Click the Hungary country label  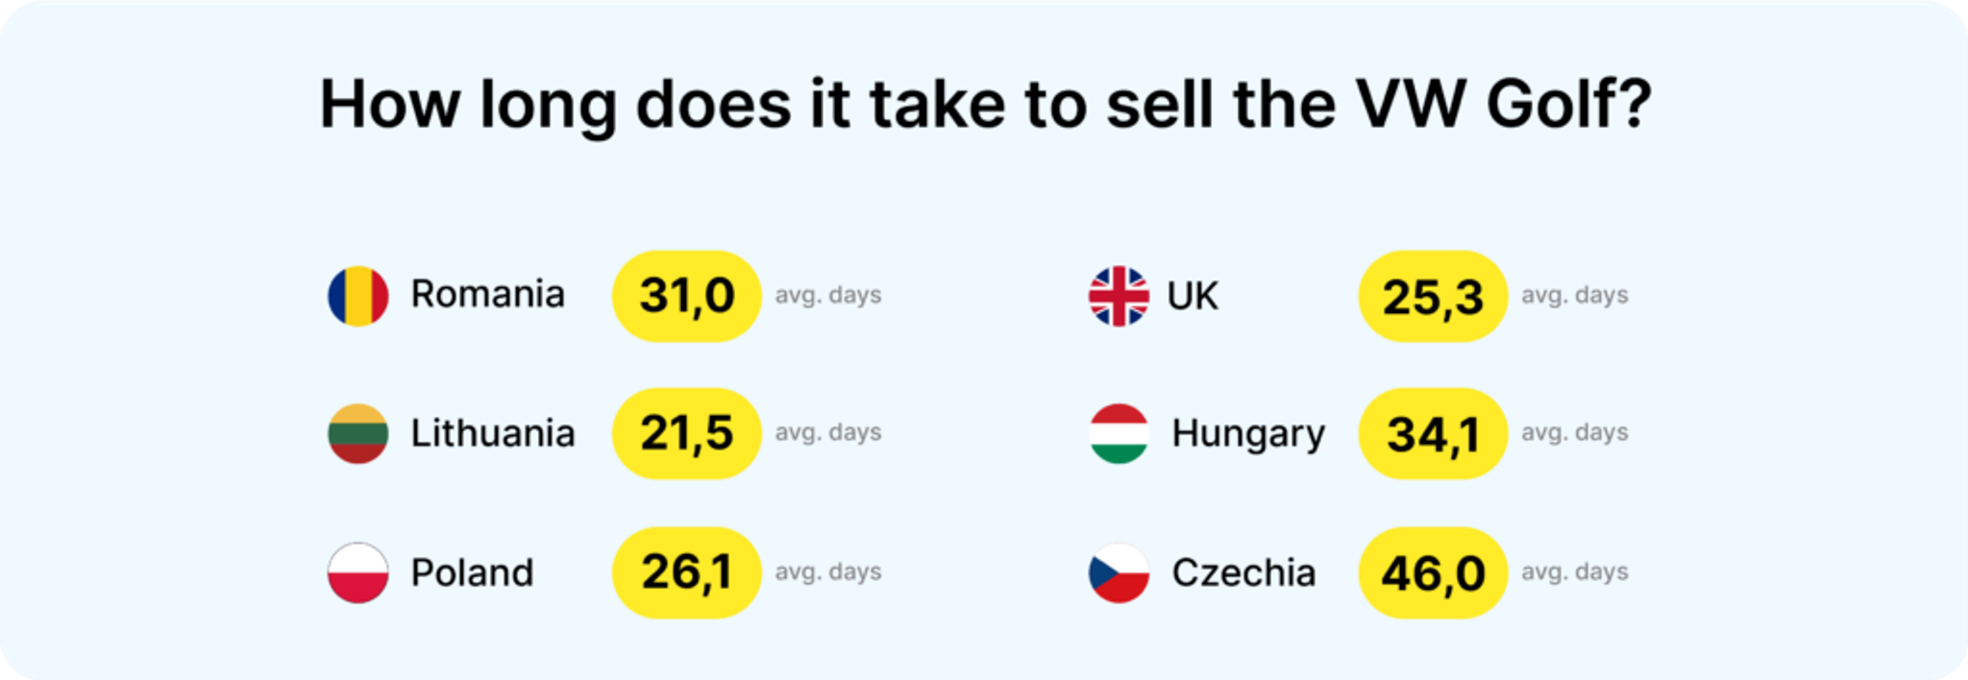coord(1247,434)
